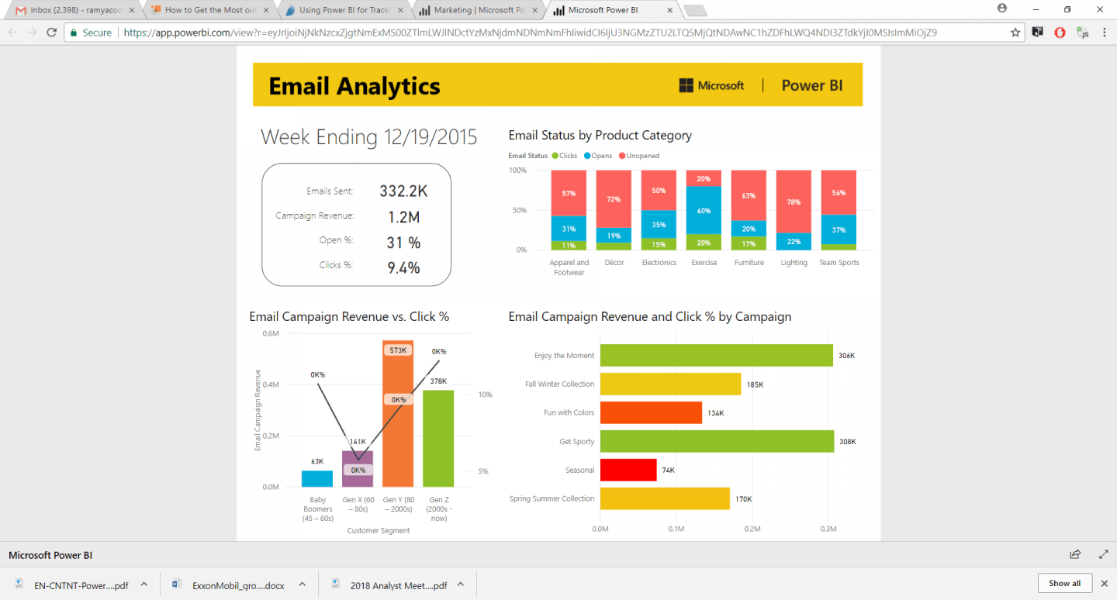The image size is (1117, 600).
Task: Click the Power BI logo in the banner
Action: tap(811, 85)
